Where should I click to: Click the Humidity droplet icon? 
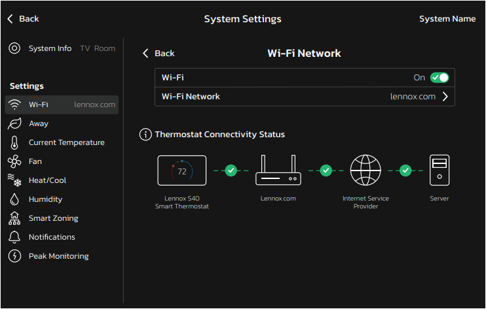pyautogui.click(x=14, y=199)
